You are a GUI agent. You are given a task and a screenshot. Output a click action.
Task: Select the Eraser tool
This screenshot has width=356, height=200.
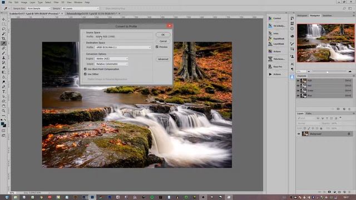3,68
